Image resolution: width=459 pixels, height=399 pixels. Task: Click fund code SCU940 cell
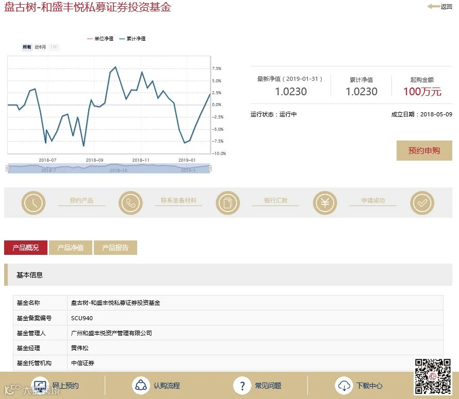pyautogui.click(x=255, y=318)
